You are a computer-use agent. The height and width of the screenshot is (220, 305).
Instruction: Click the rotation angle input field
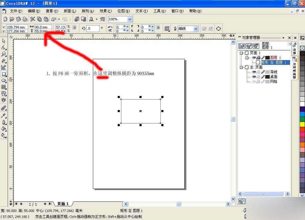(93, 29)
